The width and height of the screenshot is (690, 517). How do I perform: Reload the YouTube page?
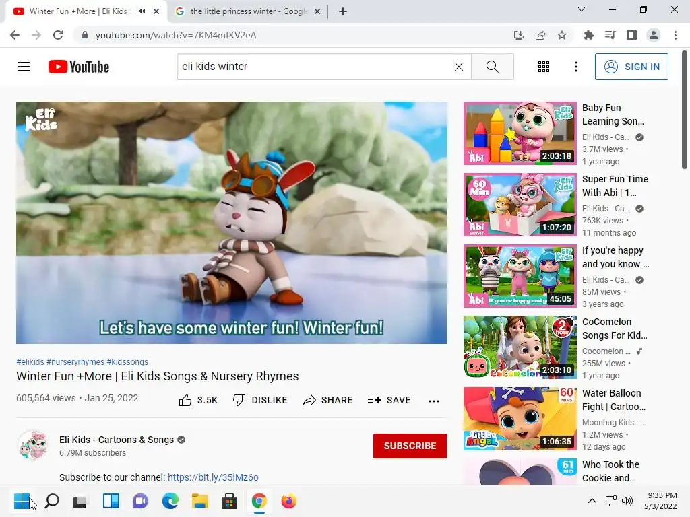pos(58,35)
